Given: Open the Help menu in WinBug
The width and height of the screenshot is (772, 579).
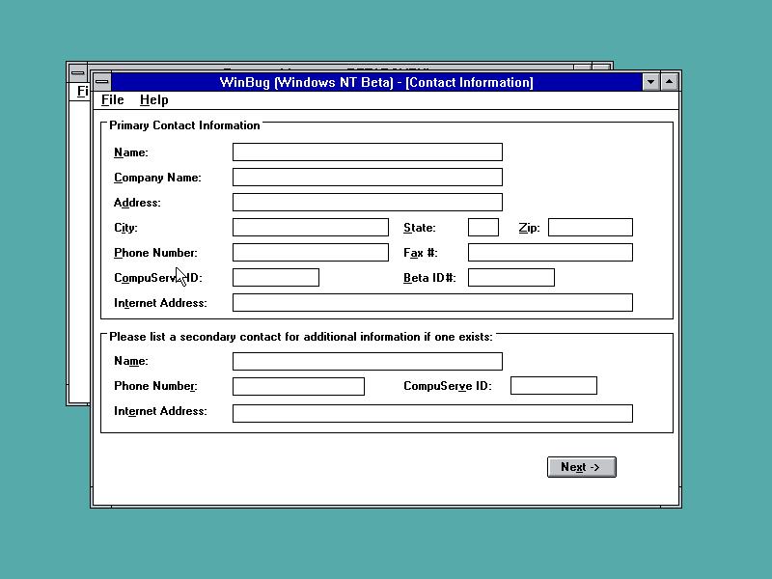Looking at the screenshot, I should point(153,100).
